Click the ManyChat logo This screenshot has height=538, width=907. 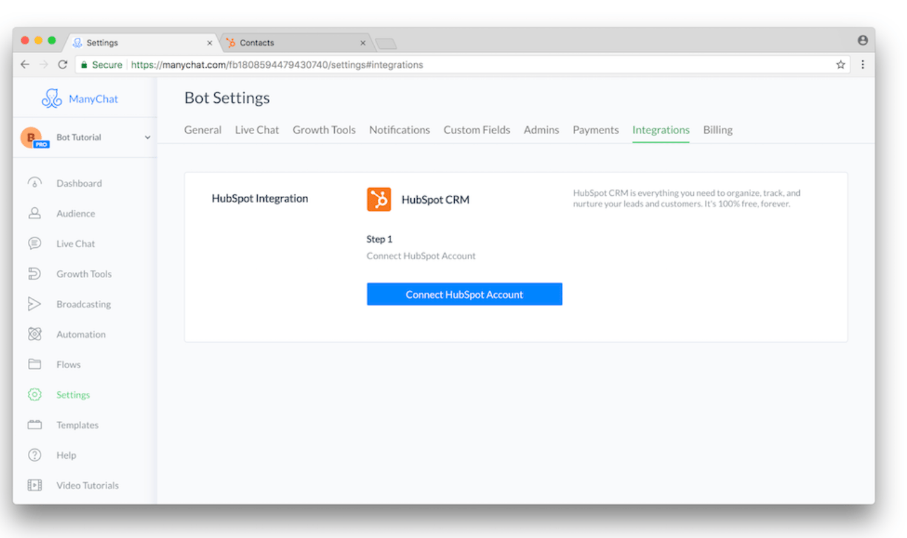click(51, 99)
